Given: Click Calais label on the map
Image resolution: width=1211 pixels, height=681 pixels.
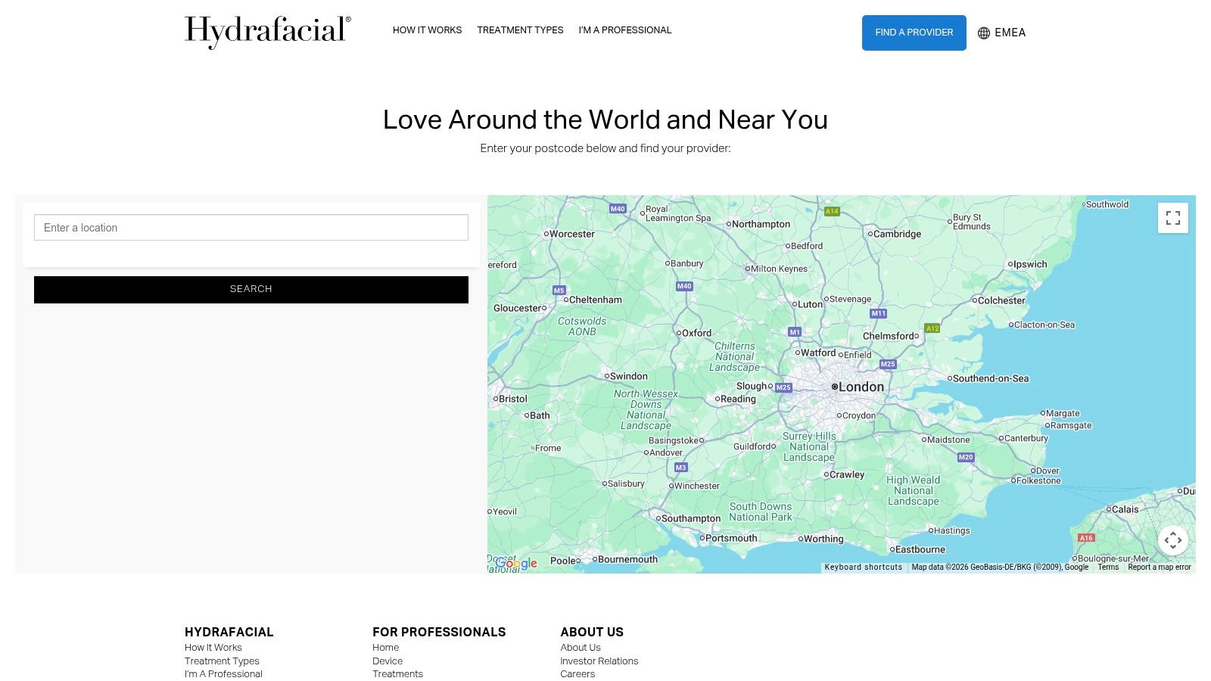Looking at the screenshot, I should click(1125, 510).
